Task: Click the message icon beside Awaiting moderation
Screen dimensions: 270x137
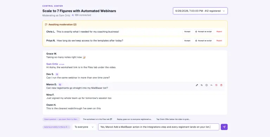Action: click(46, 24)
